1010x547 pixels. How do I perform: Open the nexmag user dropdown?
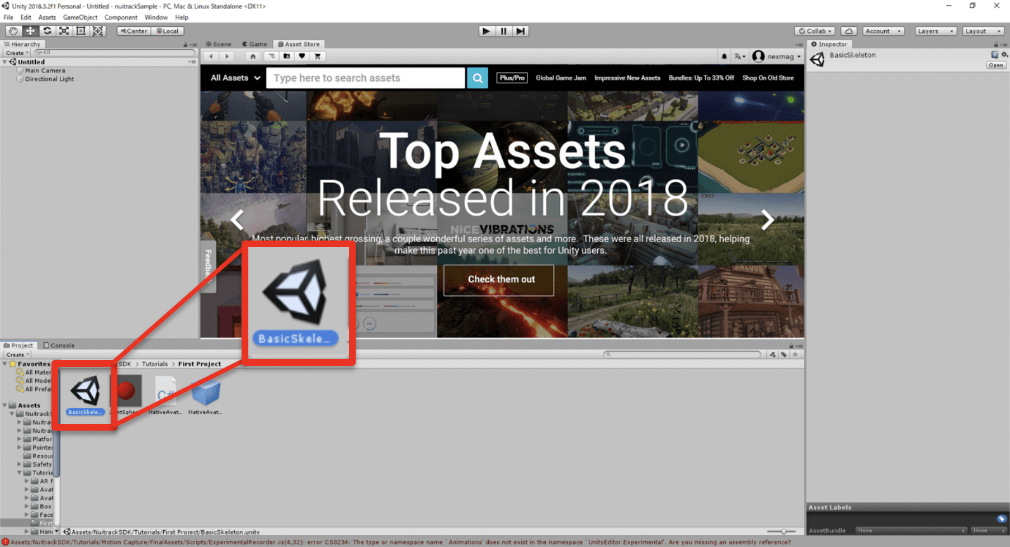click(x=777, y=56)
